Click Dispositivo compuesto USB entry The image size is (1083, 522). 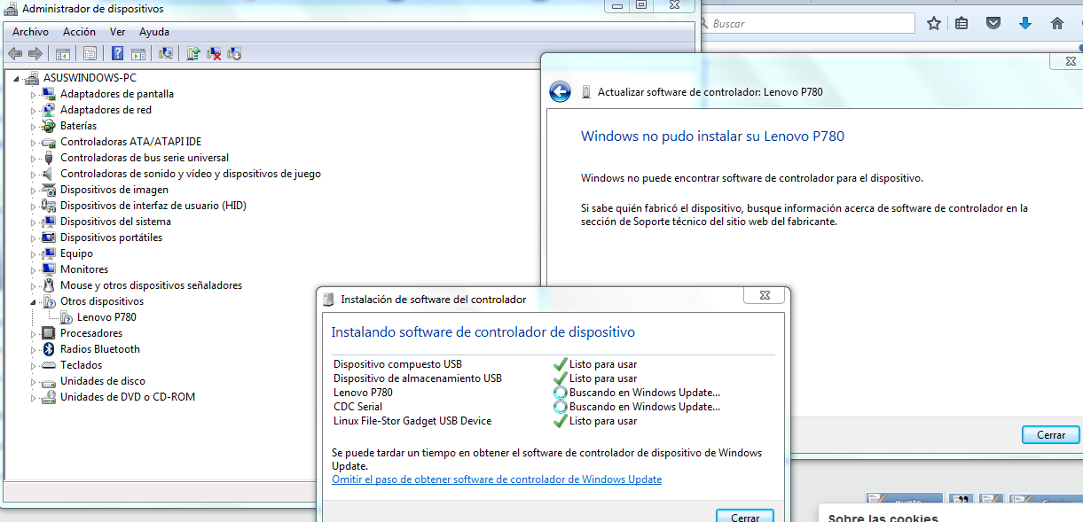point(397,364)
